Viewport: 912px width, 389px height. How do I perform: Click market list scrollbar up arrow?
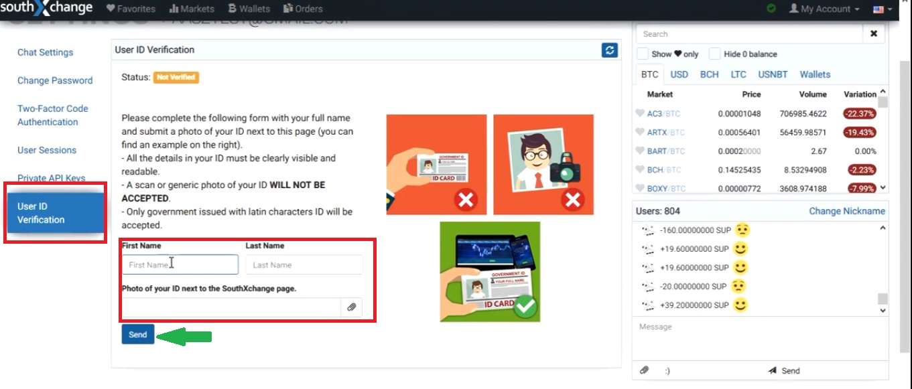click(883, 92)
